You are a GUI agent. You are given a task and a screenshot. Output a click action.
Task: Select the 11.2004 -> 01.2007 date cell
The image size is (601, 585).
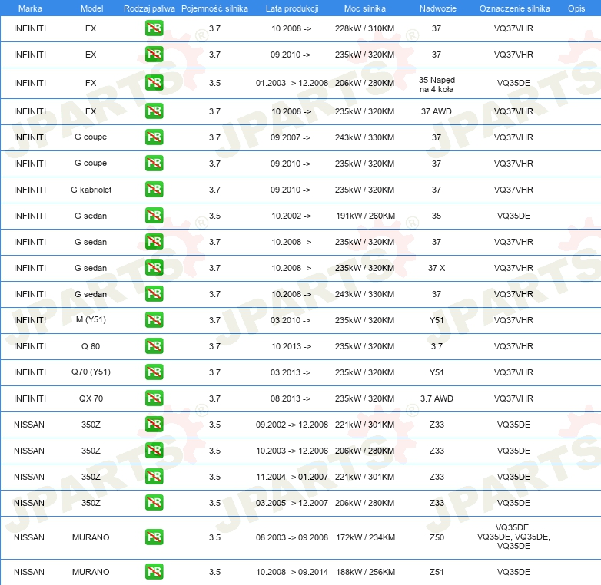[292, 477]
